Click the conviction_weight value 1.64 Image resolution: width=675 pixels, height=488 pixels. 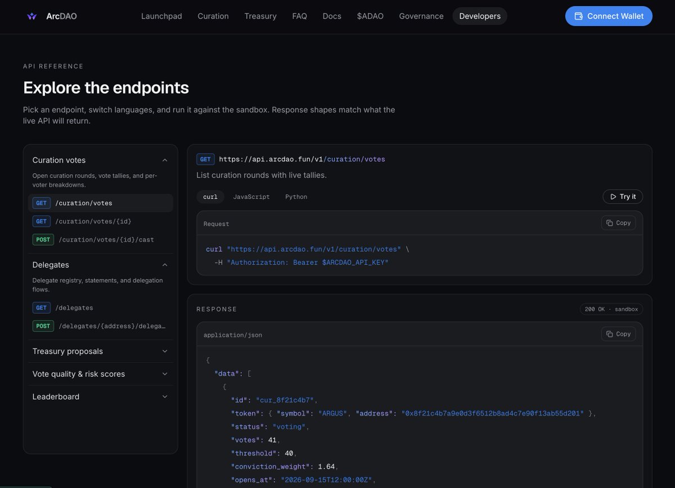pos(327,467)
